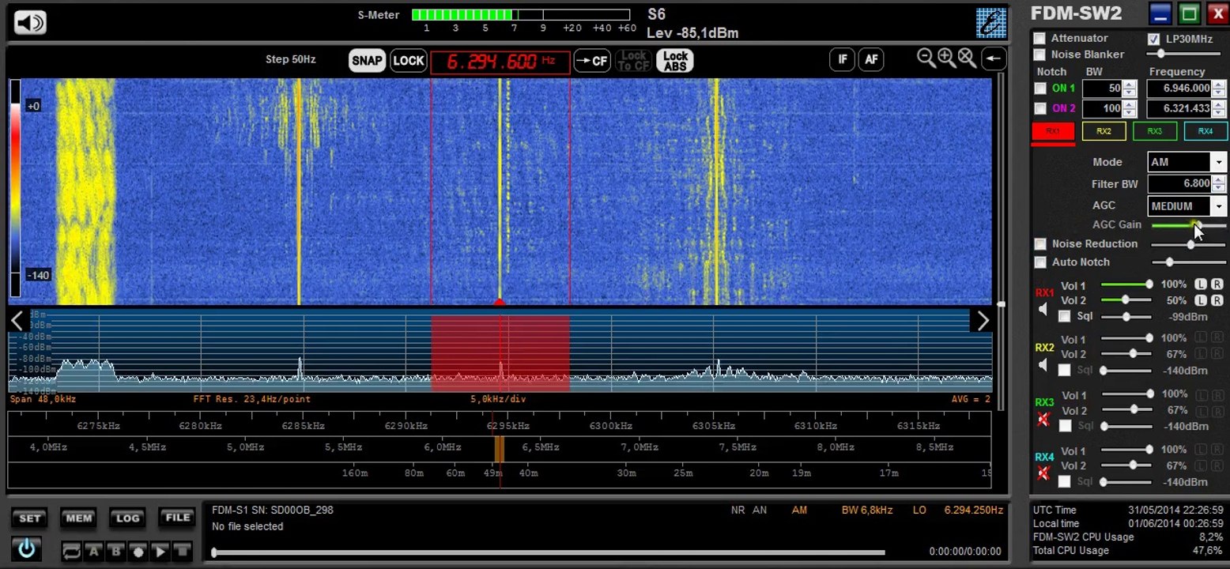Screen dimensions: 1230x569
Task: Toggle the RX1 Sql squelch checkbox
Action: point(1065,316)
